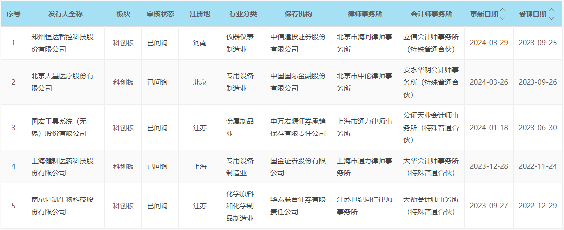This screenshot has width=564, height=230.
Task: Select 科创板 cell in row 5
Action: [x=123, y=206]
